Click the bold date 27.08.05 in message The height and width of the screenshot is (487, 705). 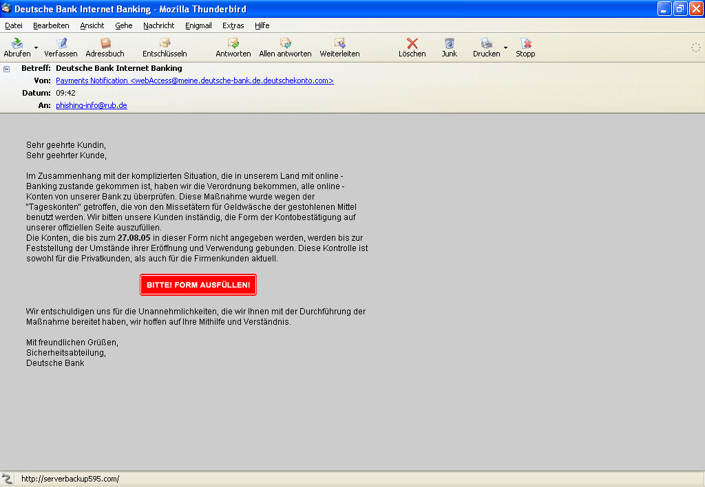[x=134, y=238]
